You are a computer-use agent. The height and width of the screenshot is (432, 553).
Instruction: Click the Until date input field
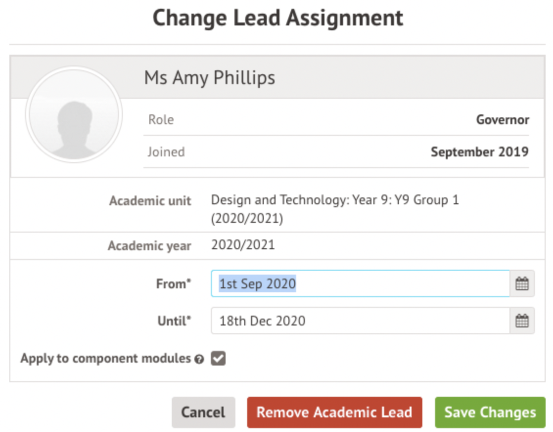coord(360,321)
